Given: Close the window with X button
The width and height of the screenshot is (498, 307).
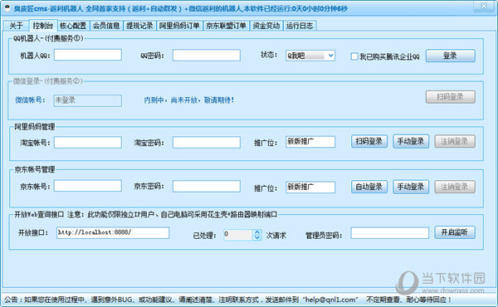Looking at the screenshot, I should (484, 6).
